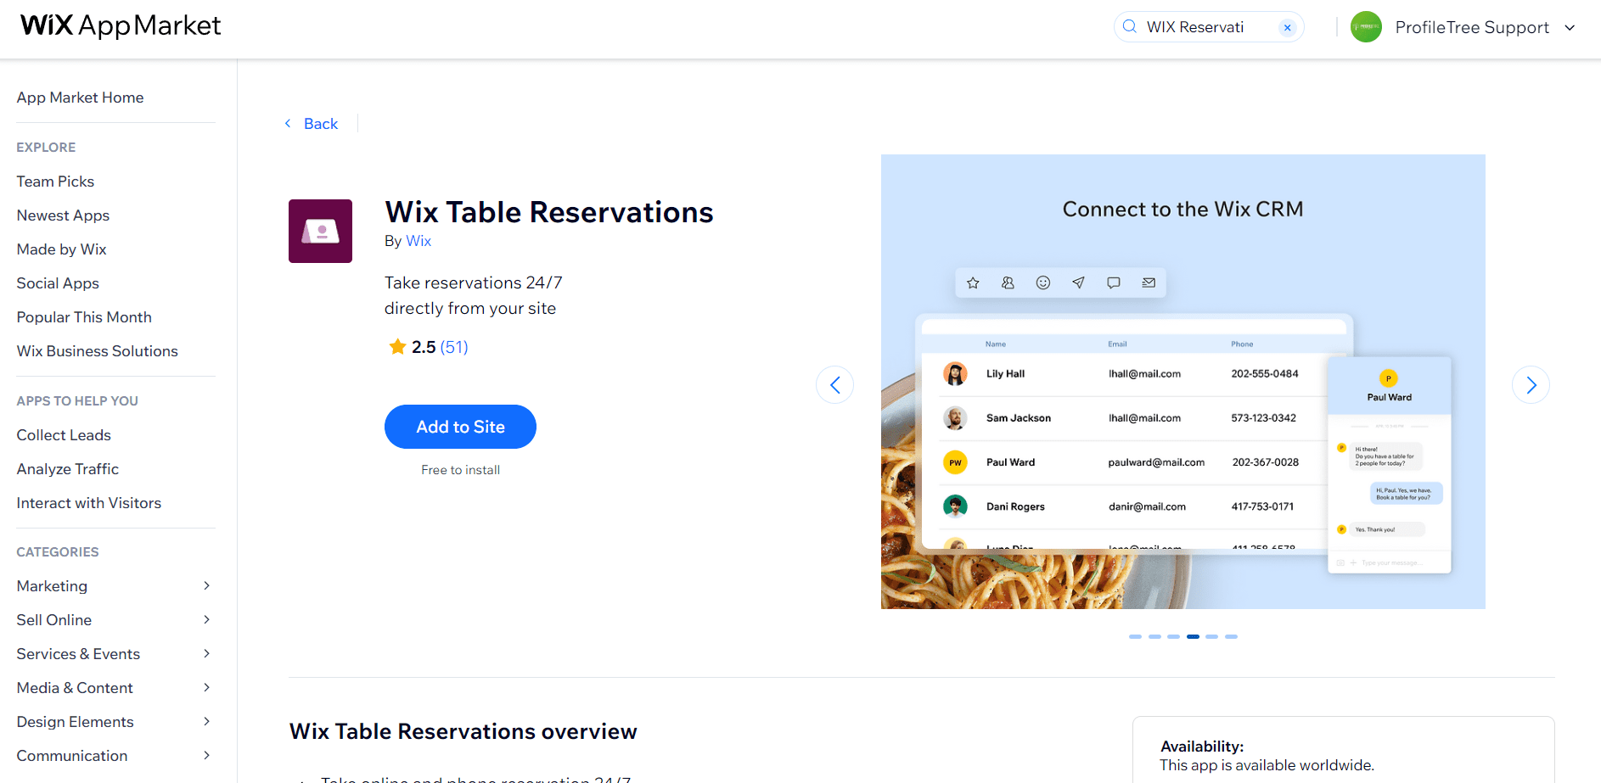1601x783 pixels.
Task: Open the Wix developer link
Action: [x=419, y=241]
